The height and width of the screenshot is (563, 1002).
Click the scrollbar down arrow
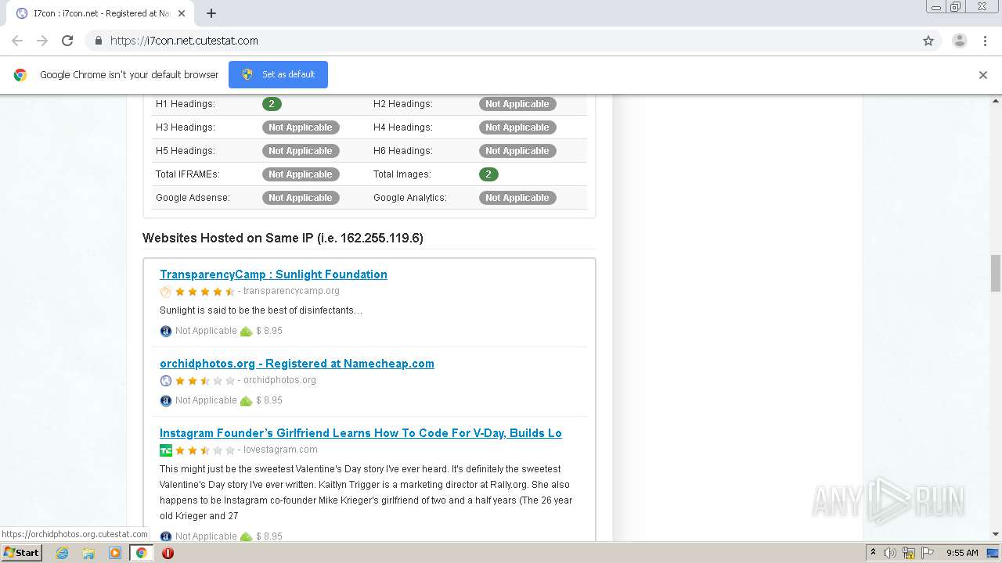coord(996,535)
